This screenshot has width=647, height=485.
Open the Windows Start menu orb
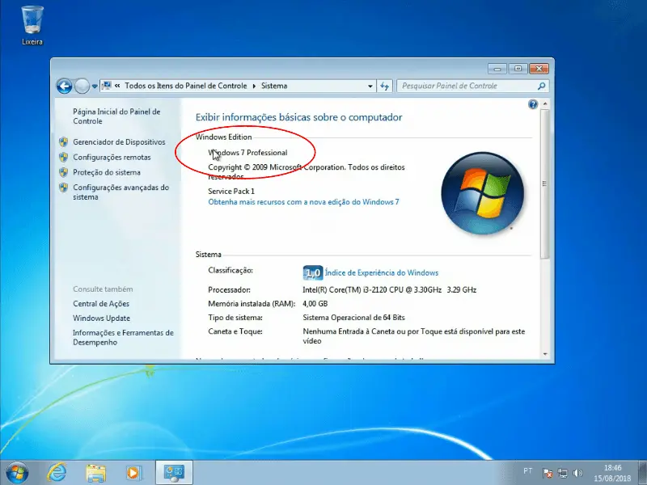(x=17, y=473)
